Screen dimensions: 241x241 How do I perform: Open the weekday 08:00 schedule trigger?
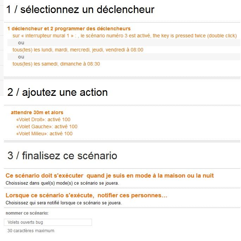(x=78, y=50)
